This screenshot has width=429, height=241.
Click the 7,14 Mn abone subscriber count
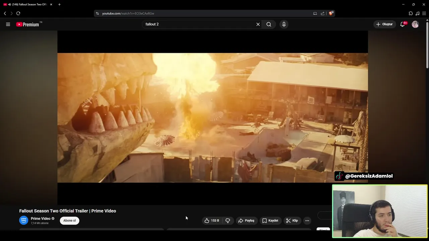(40, 223)
